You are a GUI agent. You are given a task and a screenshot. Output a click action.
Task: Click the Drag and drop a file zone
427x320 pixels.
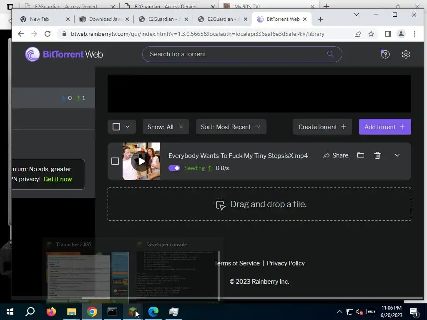pos(259,204)
